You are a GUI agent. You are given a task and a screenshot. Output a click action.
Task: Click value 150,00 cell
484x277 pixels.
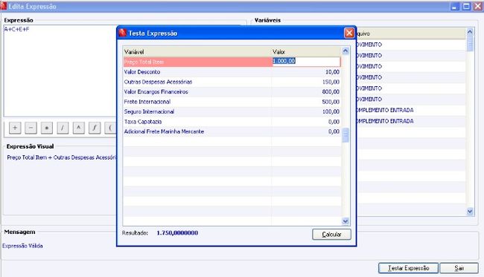331,82
